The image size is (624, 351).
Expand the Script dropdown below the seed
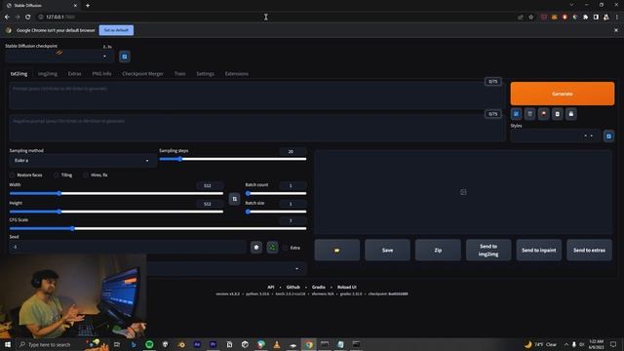pyautogui.click(x=227, y=269)
